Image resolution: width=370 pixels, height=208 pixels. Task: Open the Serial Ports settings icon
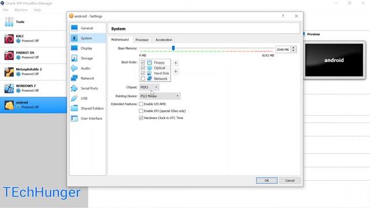click(75, 88)
